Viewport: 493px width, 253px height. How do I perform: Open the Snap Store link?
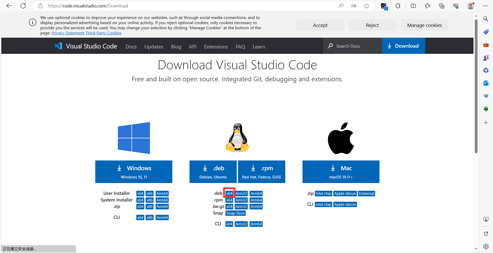(x=236, y=213)
